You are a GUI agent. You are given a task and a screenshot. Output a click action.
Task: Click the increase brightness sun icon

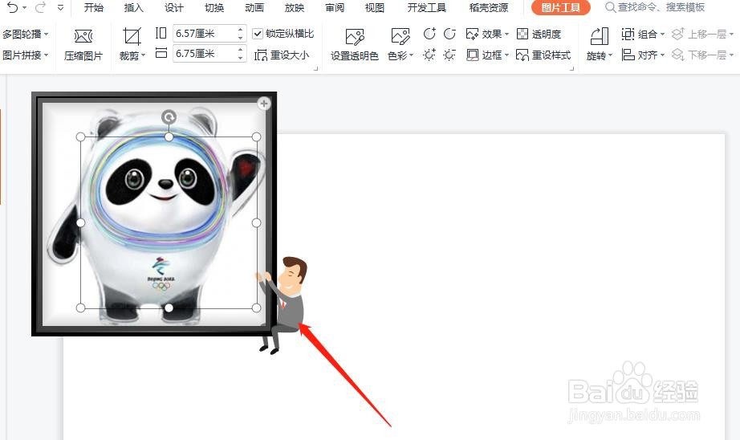click(x=429, y=55)
